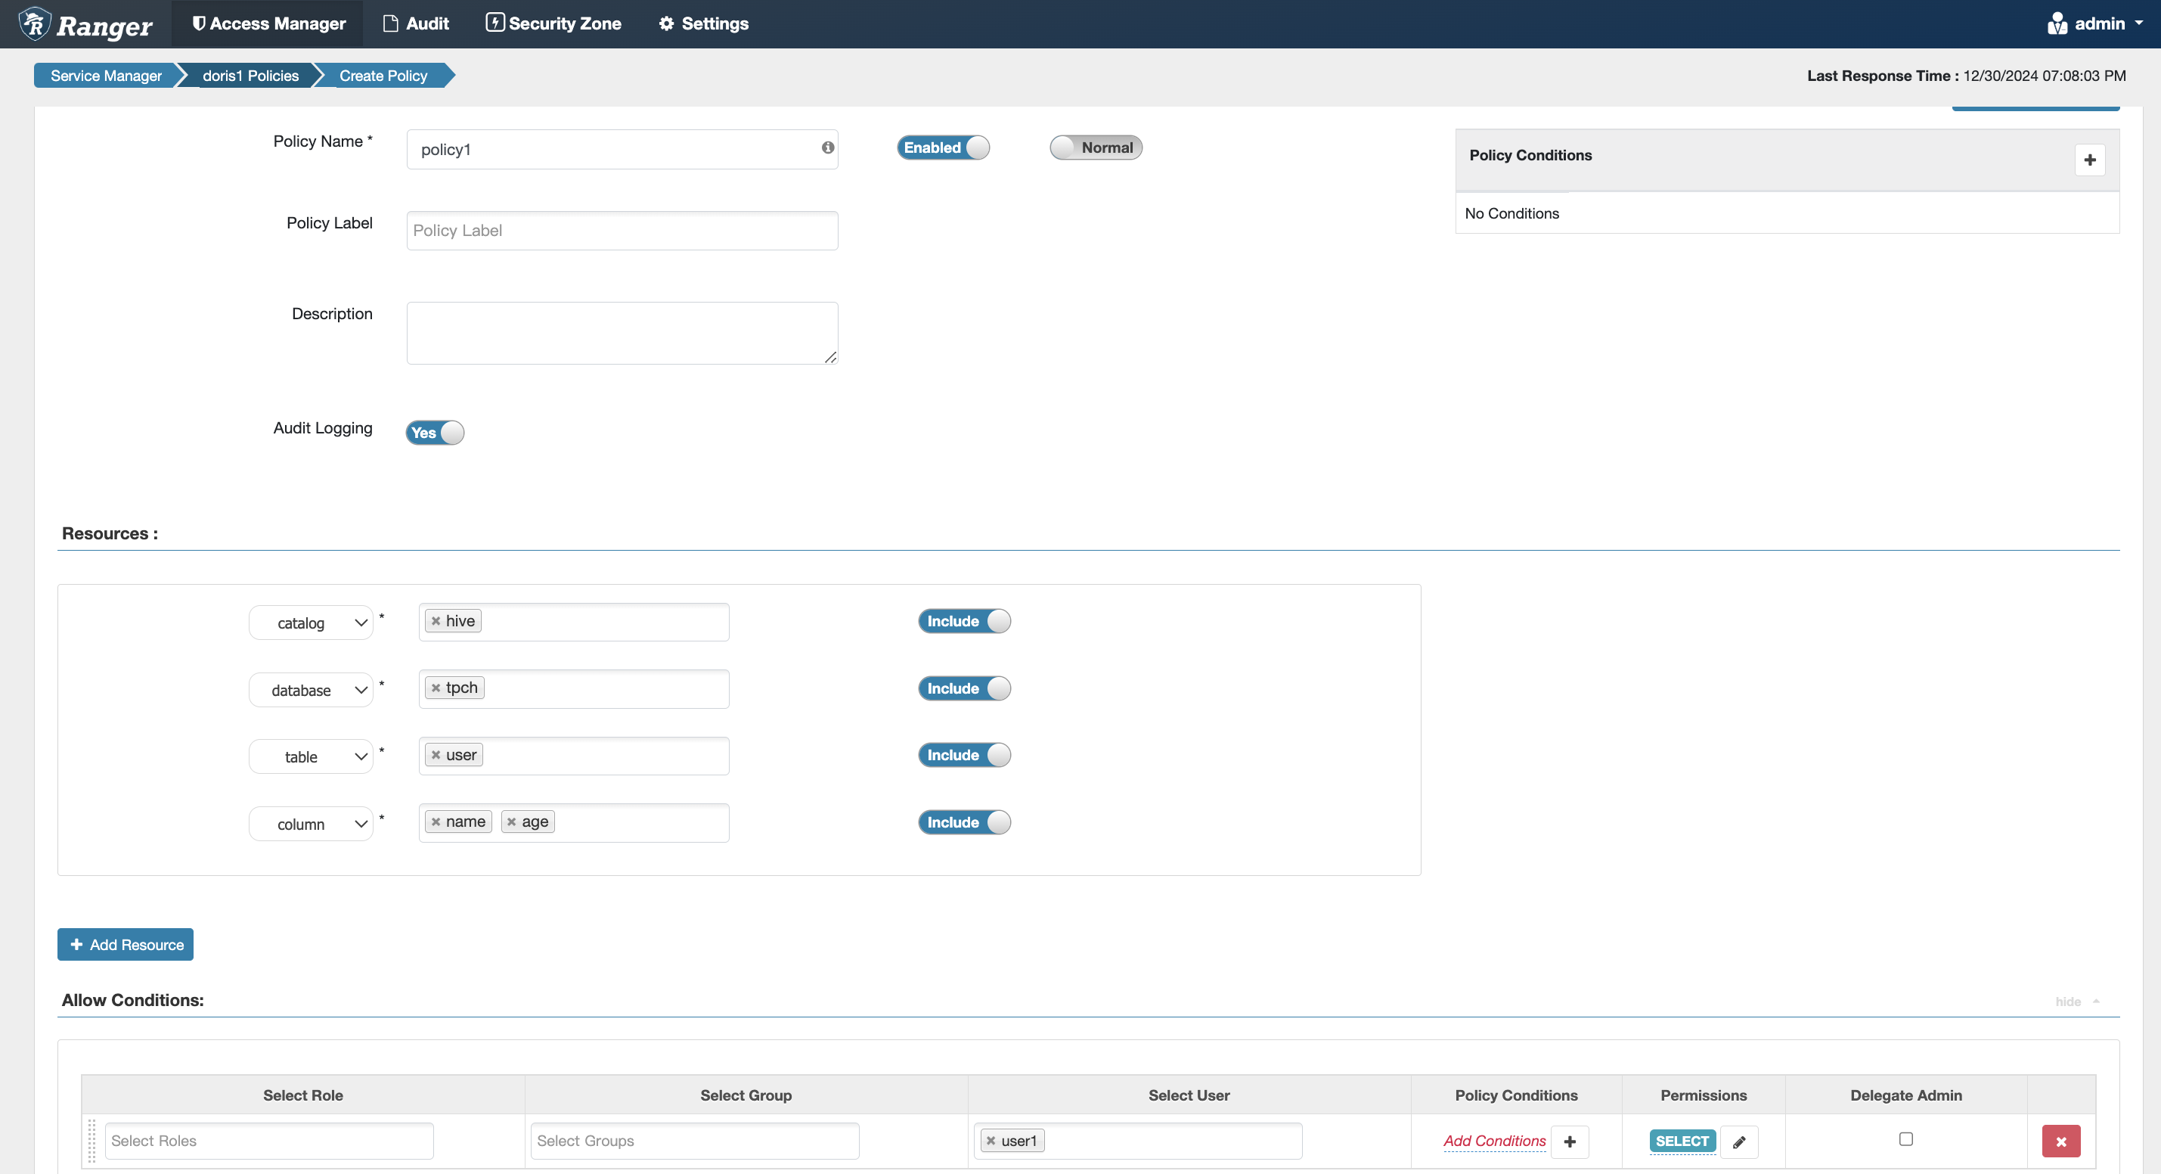Image resolution: width=2161 pixels, height=1174 pixels.
Task: Remove the 'user1' tag from Select User
Action: [990, 1141]
